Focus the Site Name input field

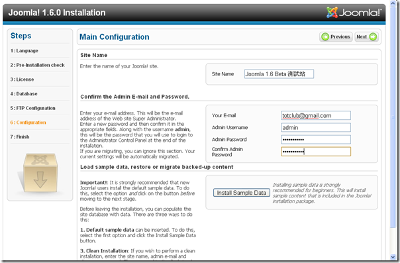pos(279,74)
